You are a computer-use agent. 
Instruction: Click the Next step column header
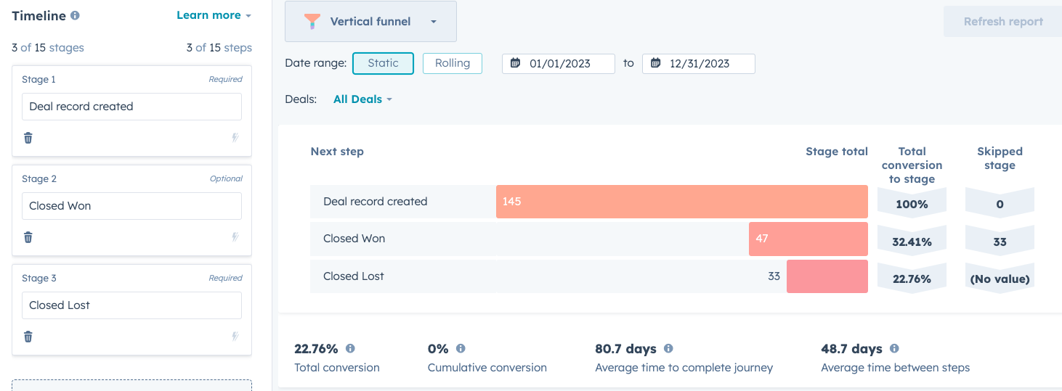[337, 152]
